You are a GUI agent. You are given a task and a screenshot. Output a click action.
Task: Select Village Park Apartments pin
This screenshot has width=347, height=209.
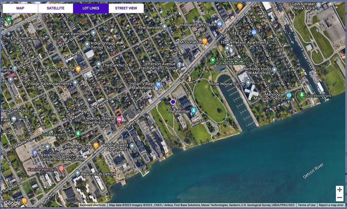point(75,83)
